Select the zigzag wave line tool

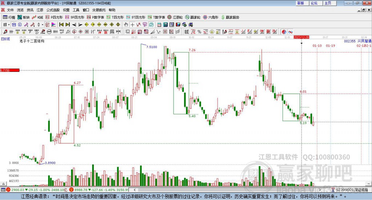pyautogui.click(x=159, y=32)
